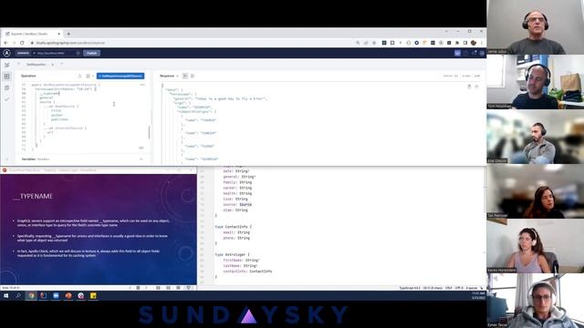Open the Variables tab
This screenshot has height=328, width=584.
click(28, 159)
